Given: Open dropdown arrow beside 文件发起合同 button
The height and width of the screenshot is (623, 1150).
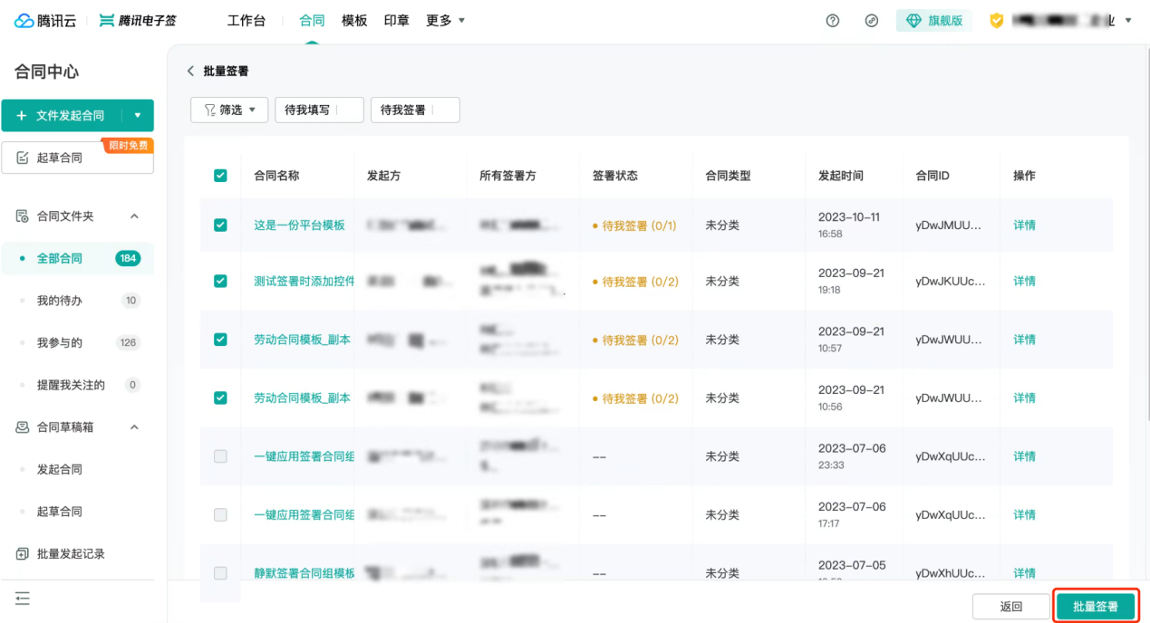Looking at the screenshot, I should [138, 116].
